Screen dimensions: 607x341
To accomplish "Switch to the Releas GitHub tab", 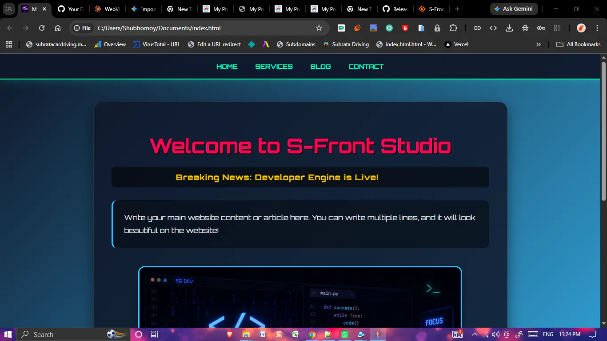I will point(395,9).
